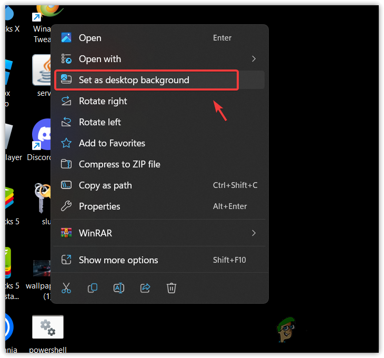This screenshot has height=358, width=384.
Task: Click the Show more options icon
Action: tap(66, 260)
